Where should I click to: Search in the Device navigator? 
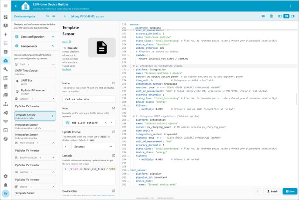[x=48, y=16]
